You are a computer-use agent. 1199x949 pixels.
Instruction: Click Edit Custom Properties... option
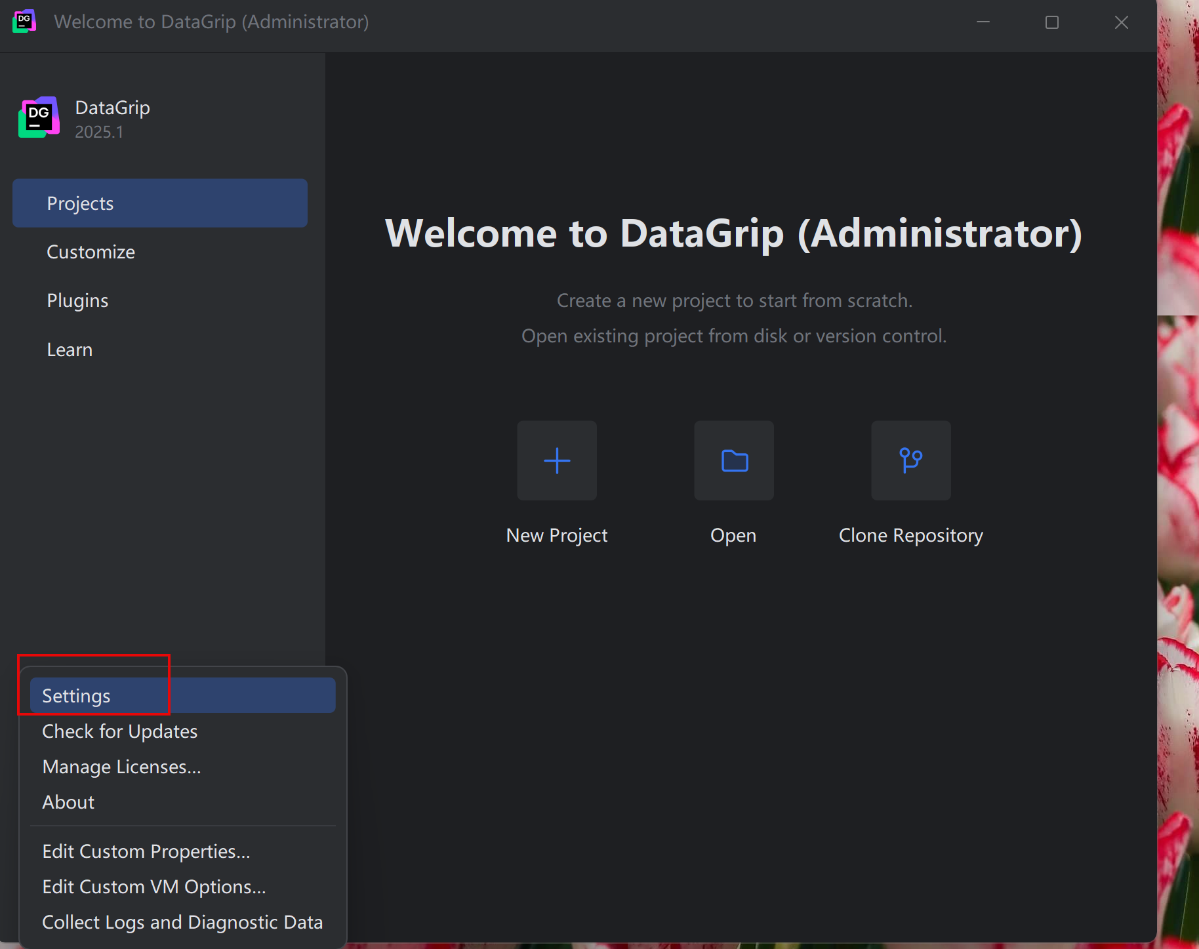tap(146, 851)
